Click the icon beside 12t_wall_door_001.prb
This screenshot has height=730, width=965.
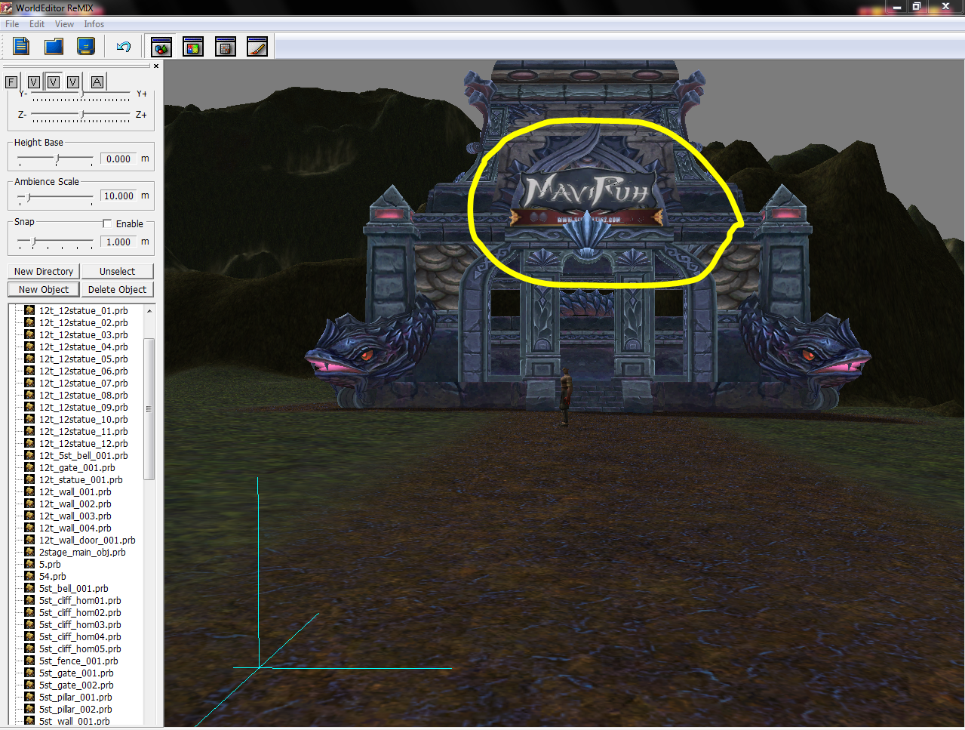point(29,540)
